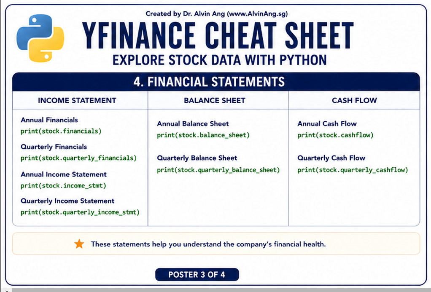Click the print(stock.quarterly_balance_sheet) code
This screenshot has width=431, height=292.
click(218, 170)
